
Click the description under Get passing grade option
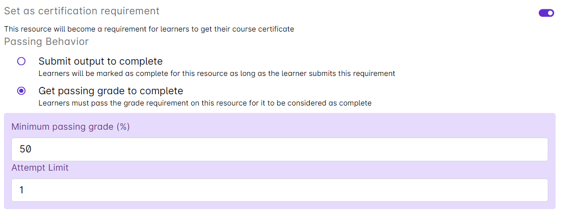[205, 103]
